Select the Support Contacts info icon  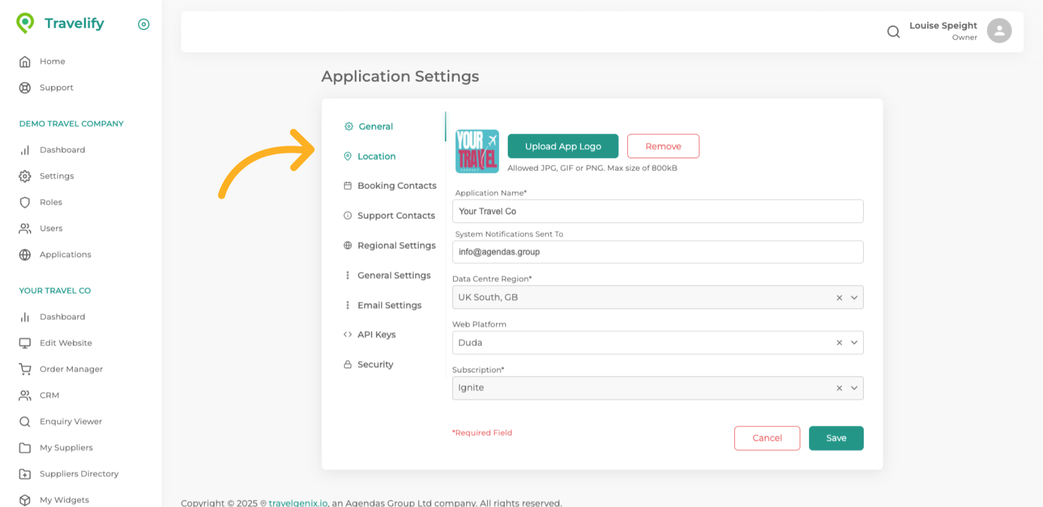(348, 215)
